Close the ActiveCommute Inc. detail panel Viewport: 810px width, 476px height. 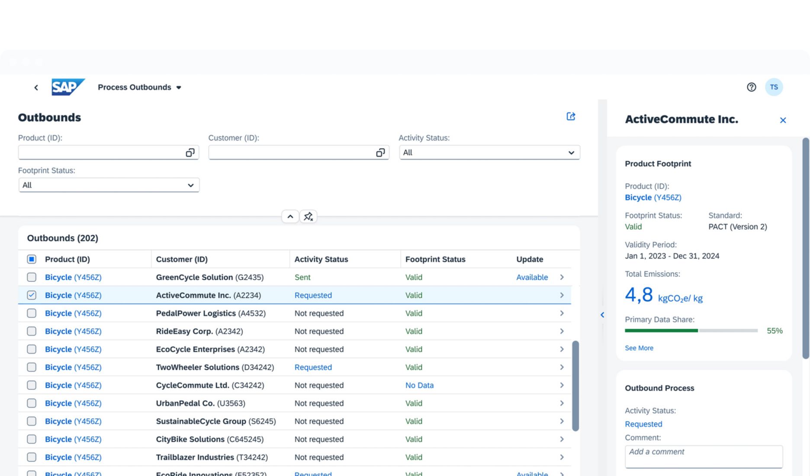(x=782, y=120)
